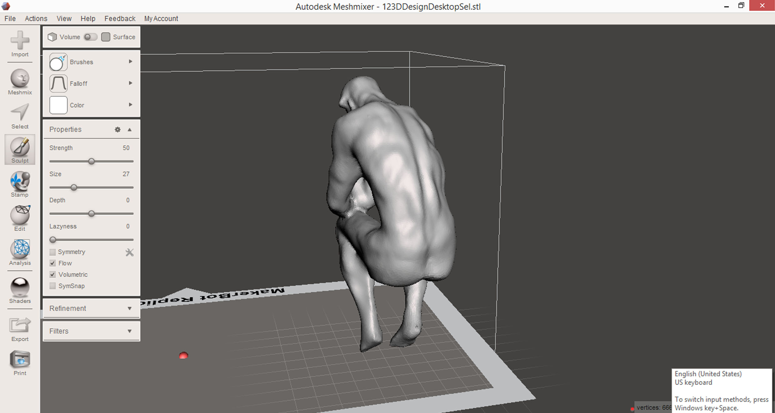Uncheck the Volumetric checkbox
The image size is (775, 413).
point(52,274)
